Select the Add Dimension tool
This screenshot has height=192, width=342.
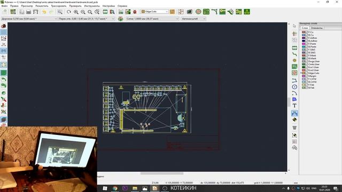pyautogui.click(x=294, y=113)
